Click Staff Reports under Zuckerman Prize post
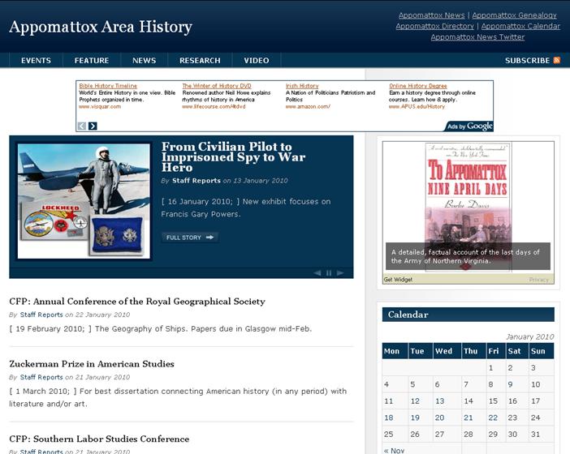The image size is (570, 454). pyautogui.click(x=41, y=378)
